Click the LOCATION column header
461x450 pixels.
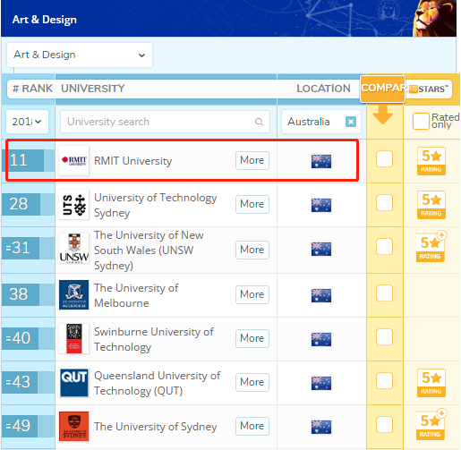(323, 89)
